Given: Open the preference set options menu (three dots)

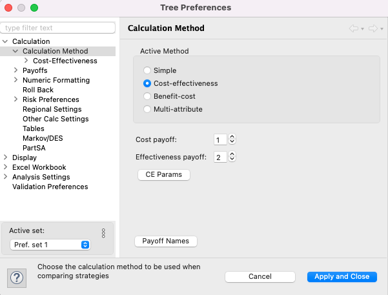Looking at the screenshot, I should [x=103, y=233].
